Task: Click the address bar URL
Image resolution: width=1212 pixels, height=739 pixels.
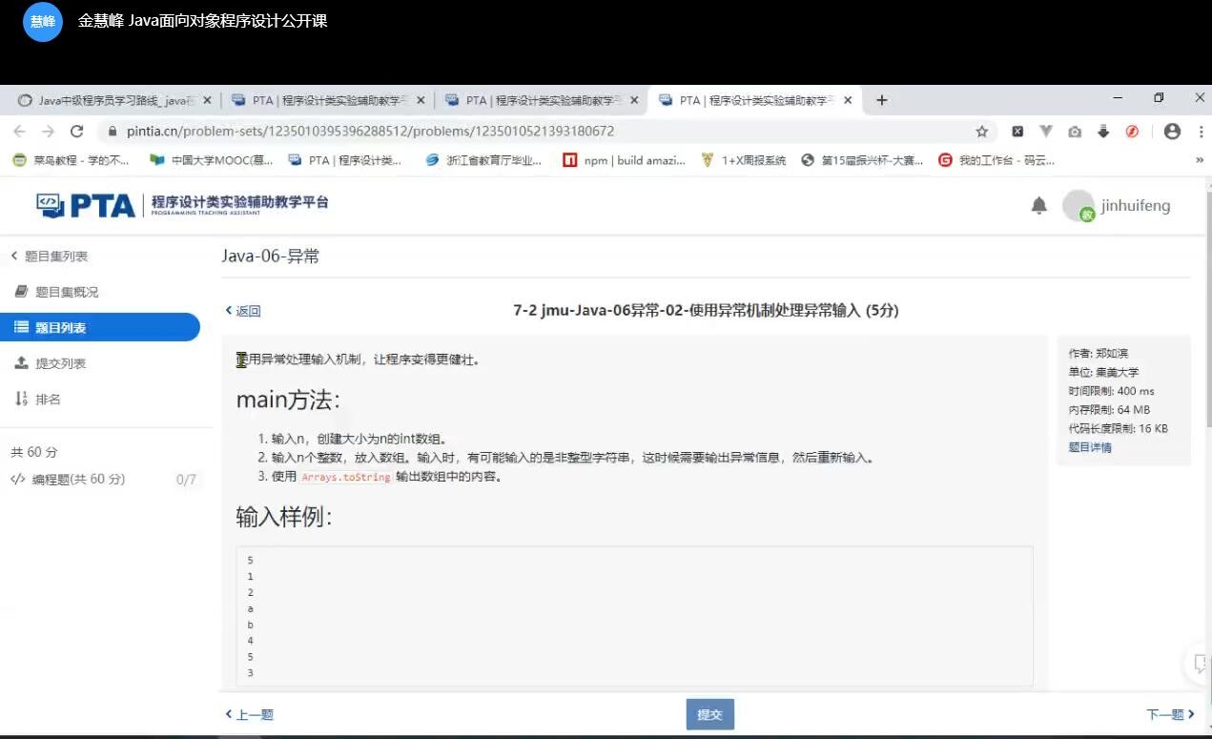Action: [370, 132]
